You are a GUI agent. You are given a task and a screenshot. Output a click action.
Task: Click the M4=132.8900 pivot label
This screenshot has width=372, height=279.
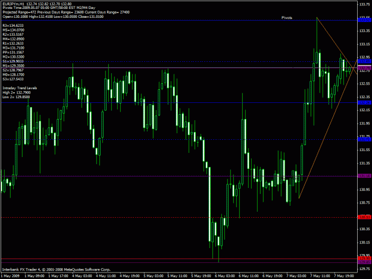point(13,39)
